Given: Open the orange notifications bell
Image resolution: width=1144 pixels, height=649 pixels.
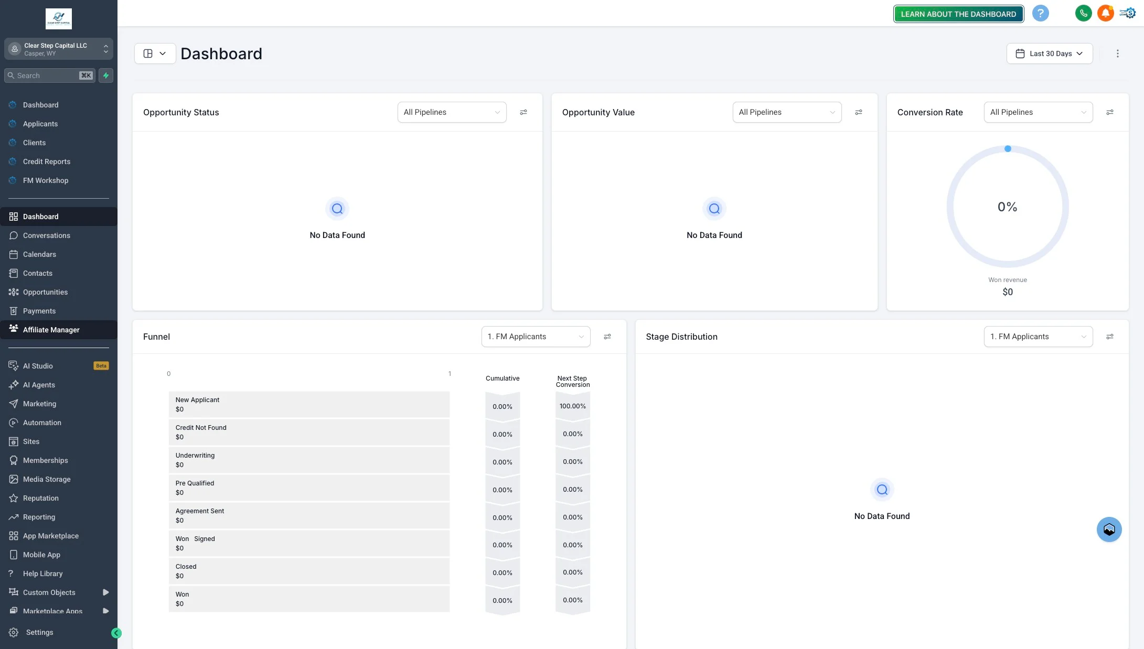Looking at the screenshot, I should pyautogui.click(x=1106, y=14).
